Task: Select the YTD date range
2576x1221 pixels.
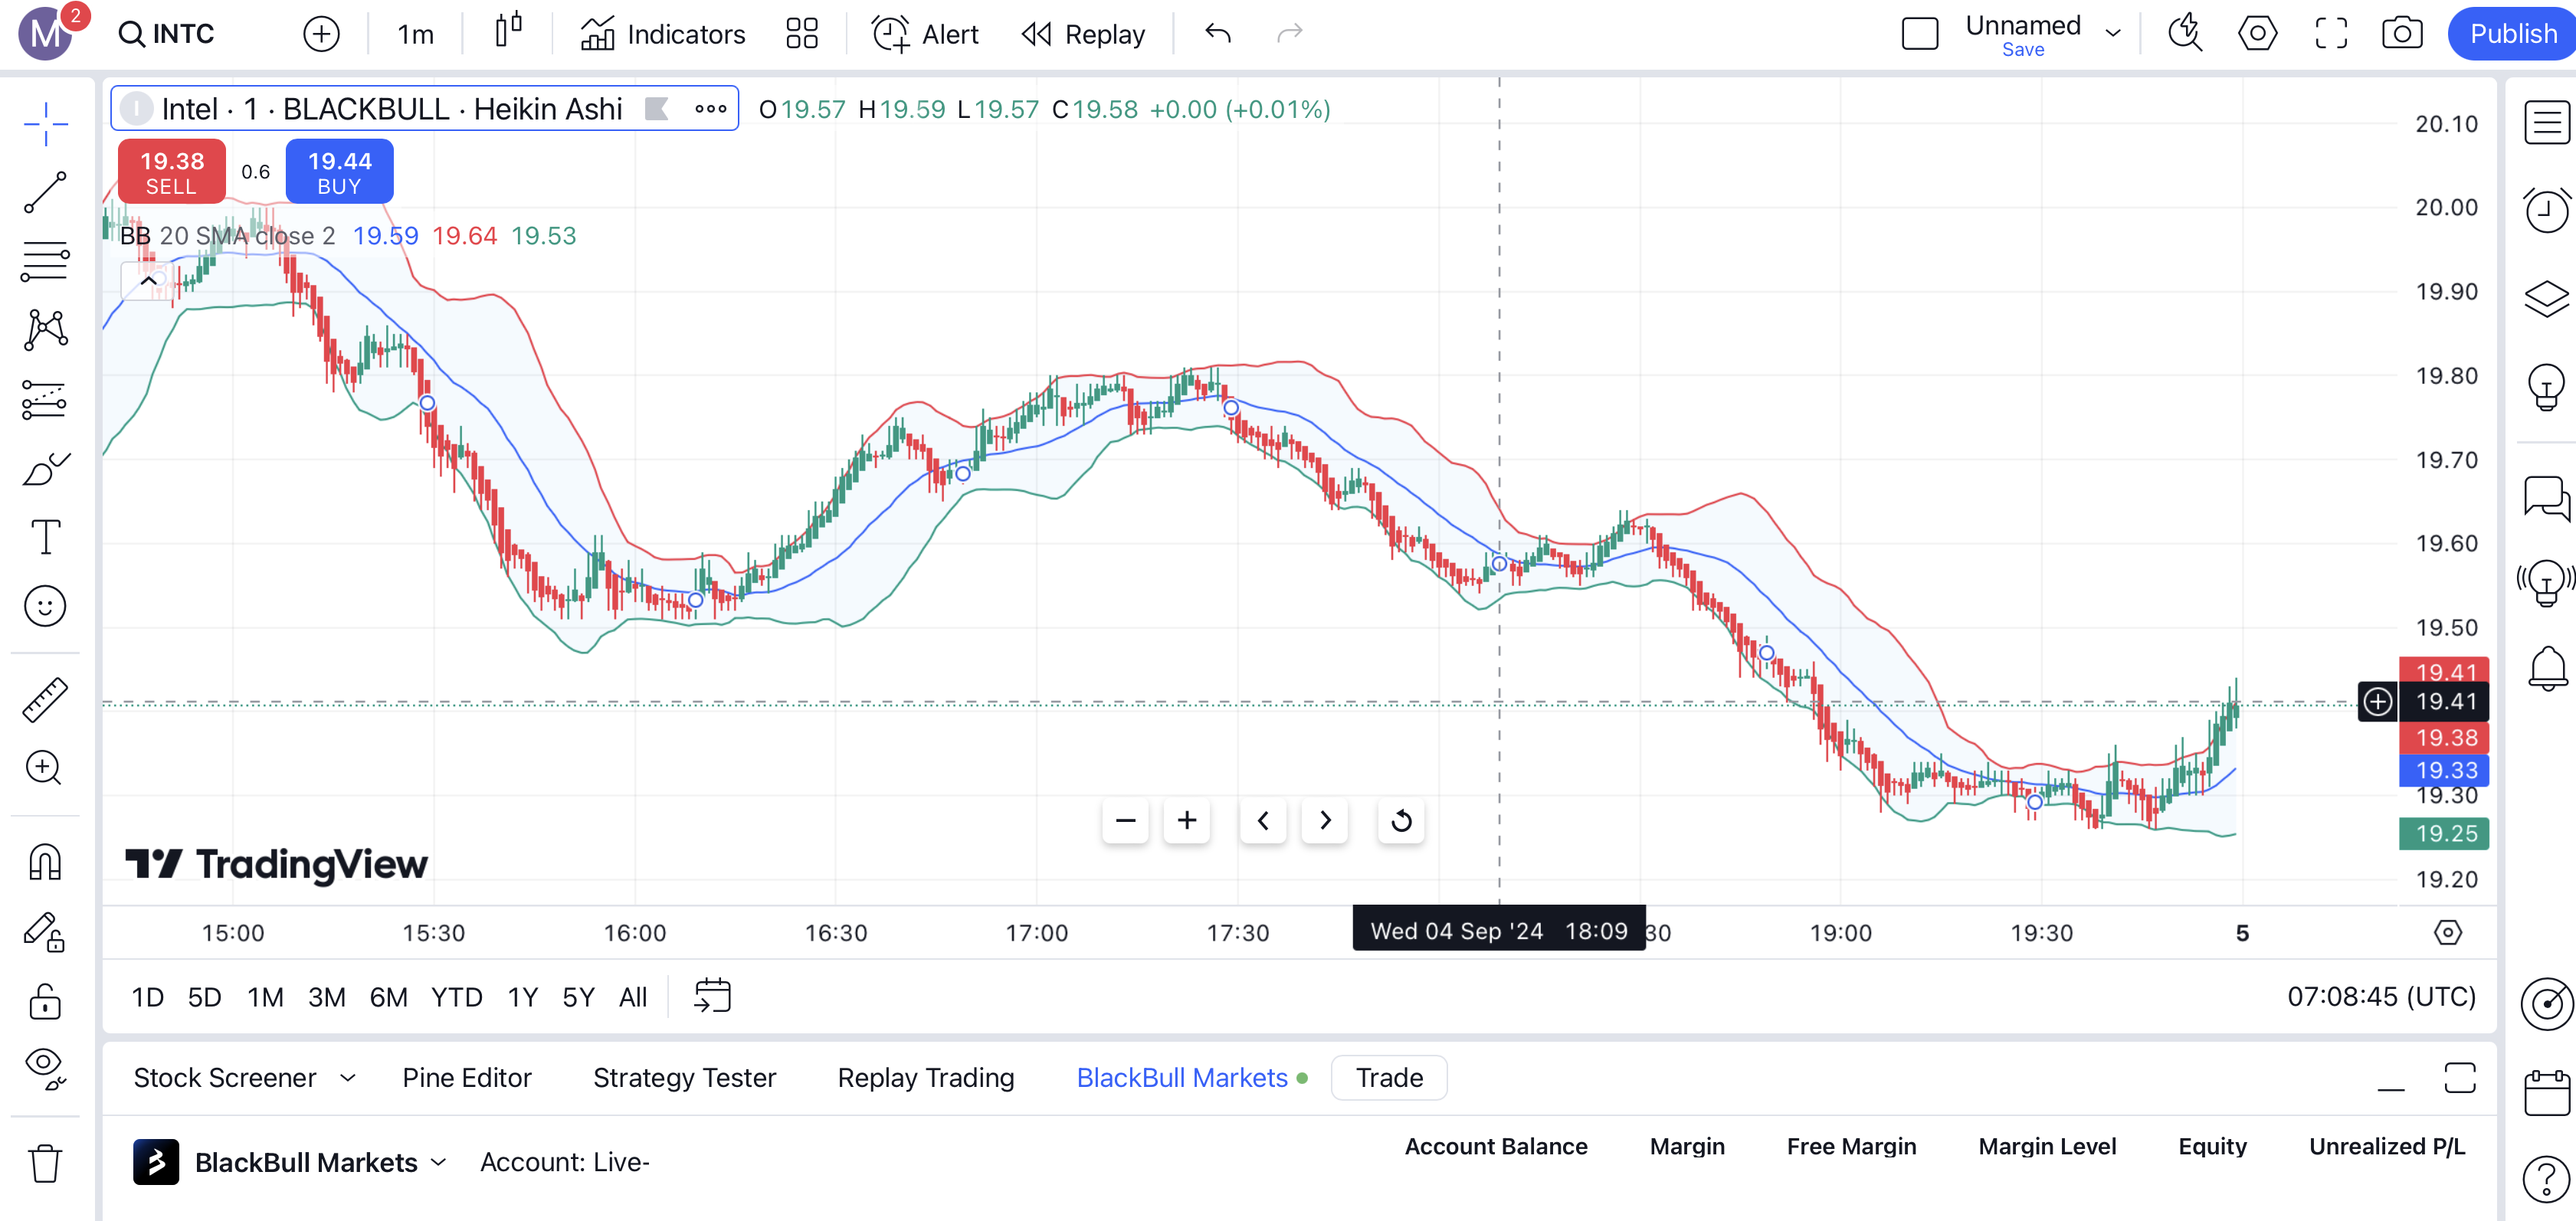Action: coord(456,998)
